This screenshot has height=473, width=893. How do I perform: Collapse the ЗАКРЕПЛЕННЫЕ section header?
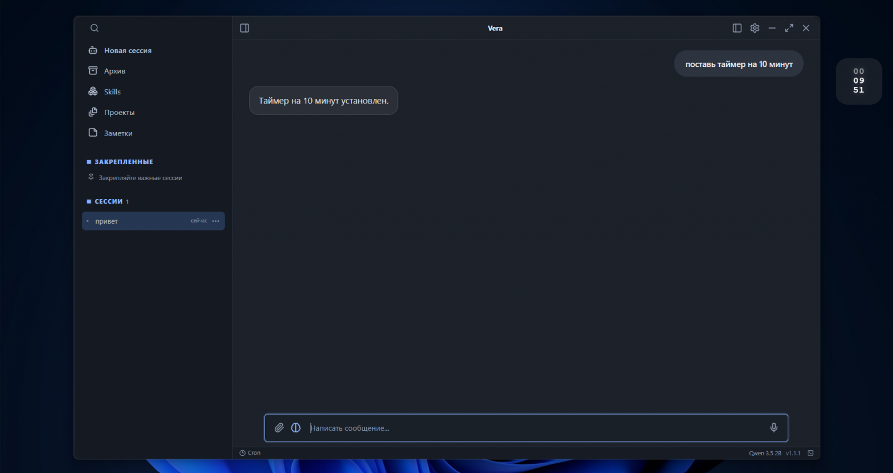tap(120, 162)
